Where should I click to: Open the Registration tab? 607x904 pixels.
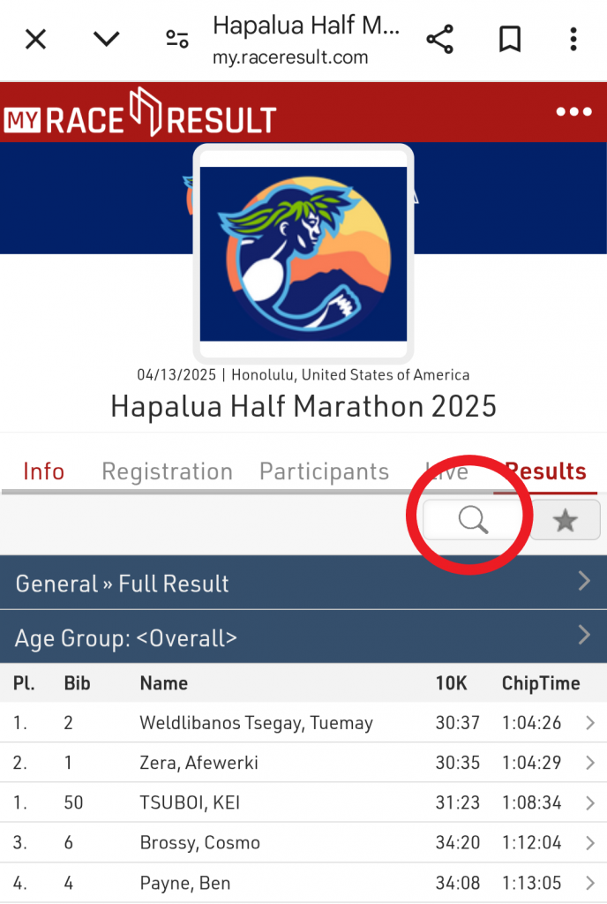point(167,471)
